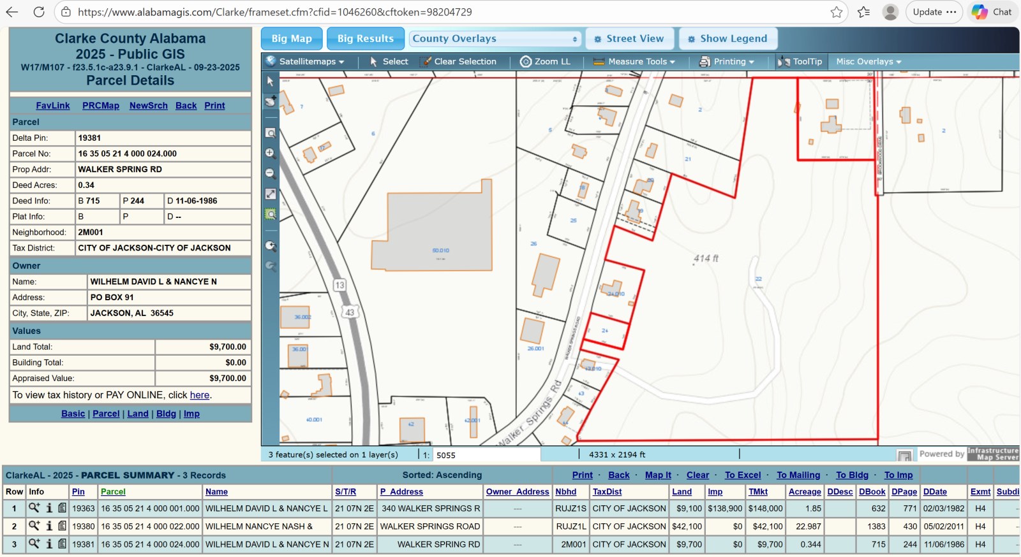Open report document icon for row 3
The width and height of the screenshot is (1021, 557).
coord(62,544)
